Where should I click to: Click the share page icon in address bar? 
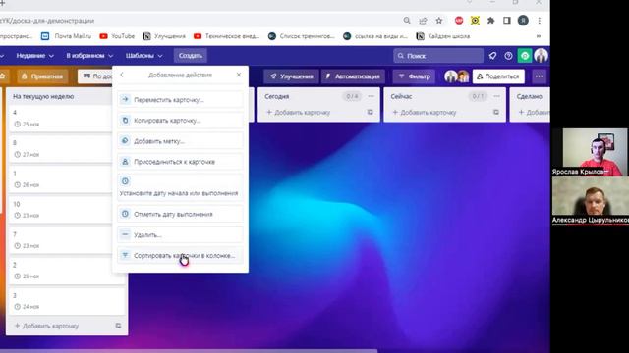[423, 21]
